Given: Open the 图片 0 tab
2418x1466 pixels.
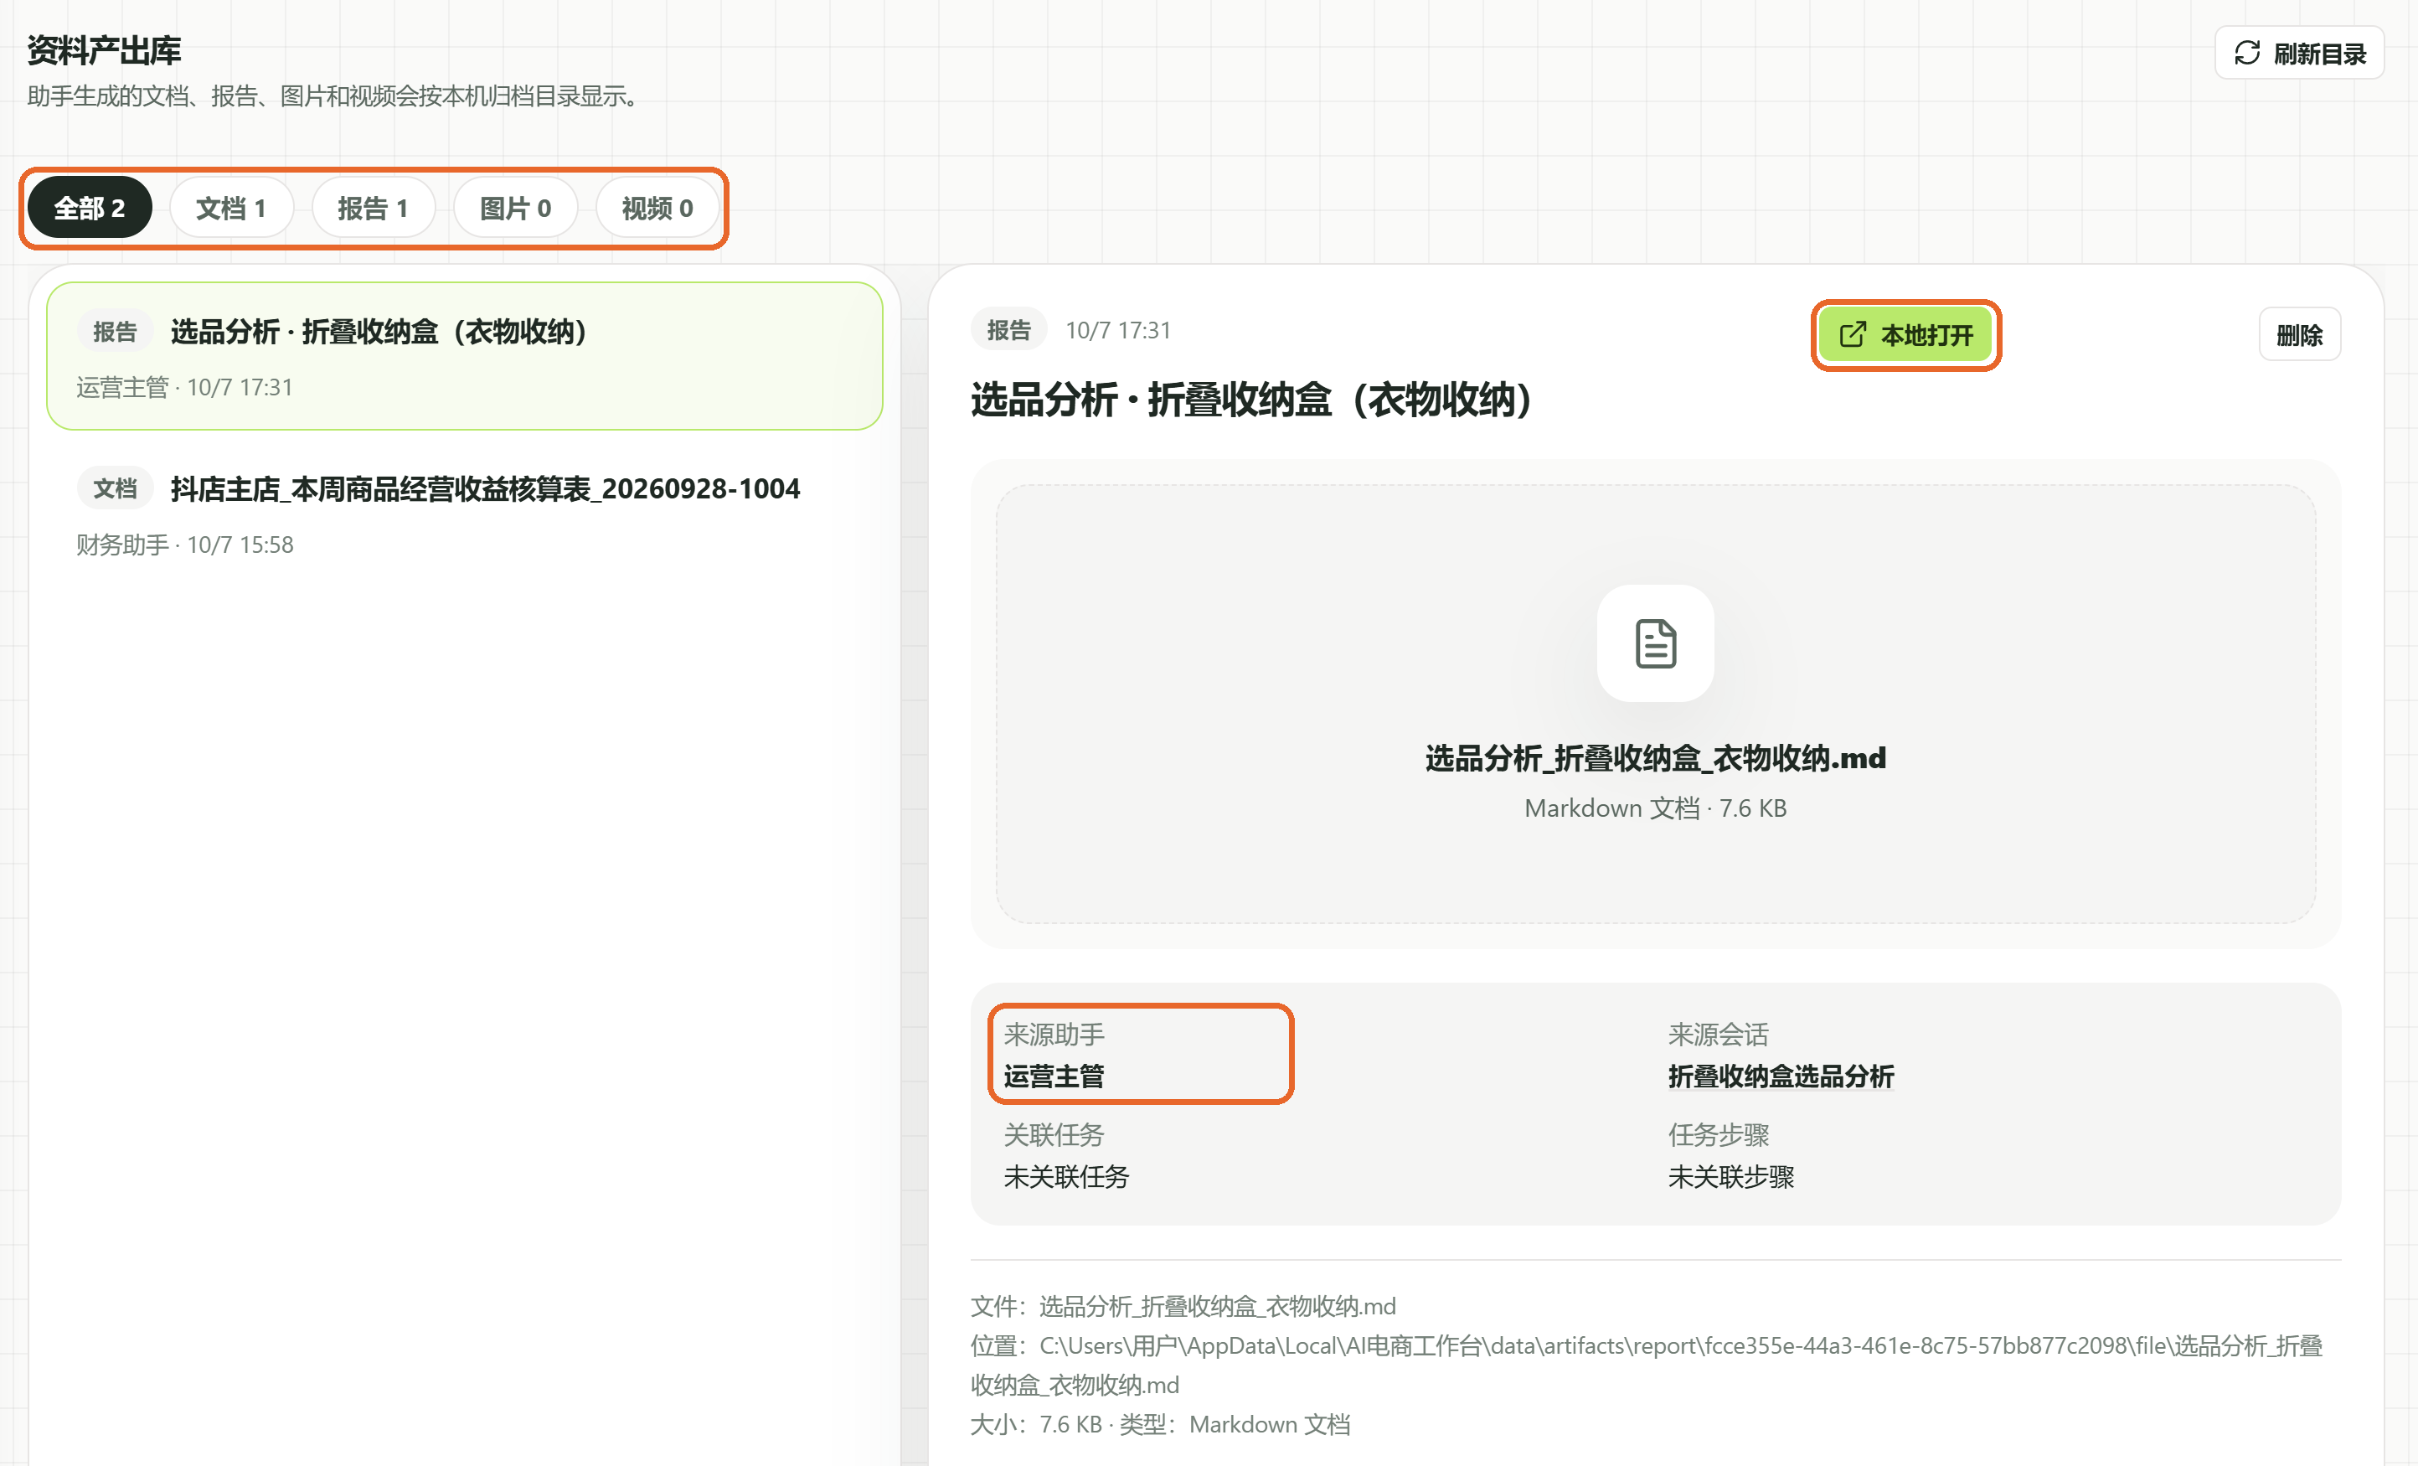Looking at the screenshot, I should [515, 208].
